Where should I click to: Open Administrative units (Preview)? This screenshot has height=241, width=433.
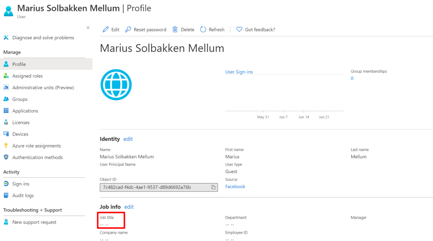point(43,88)
